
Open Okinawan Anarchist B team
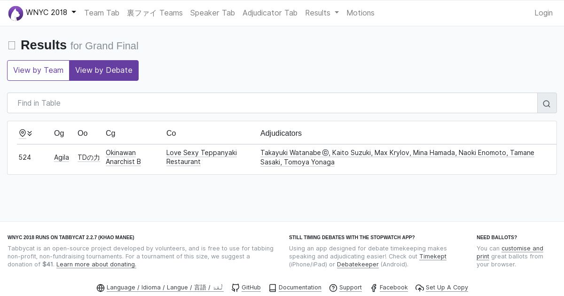(123, 157)
